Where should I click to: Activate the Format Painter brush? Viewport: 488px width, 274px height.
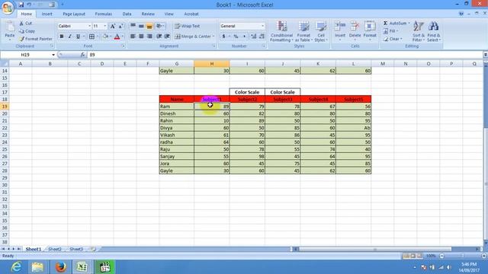click(21, 39)
